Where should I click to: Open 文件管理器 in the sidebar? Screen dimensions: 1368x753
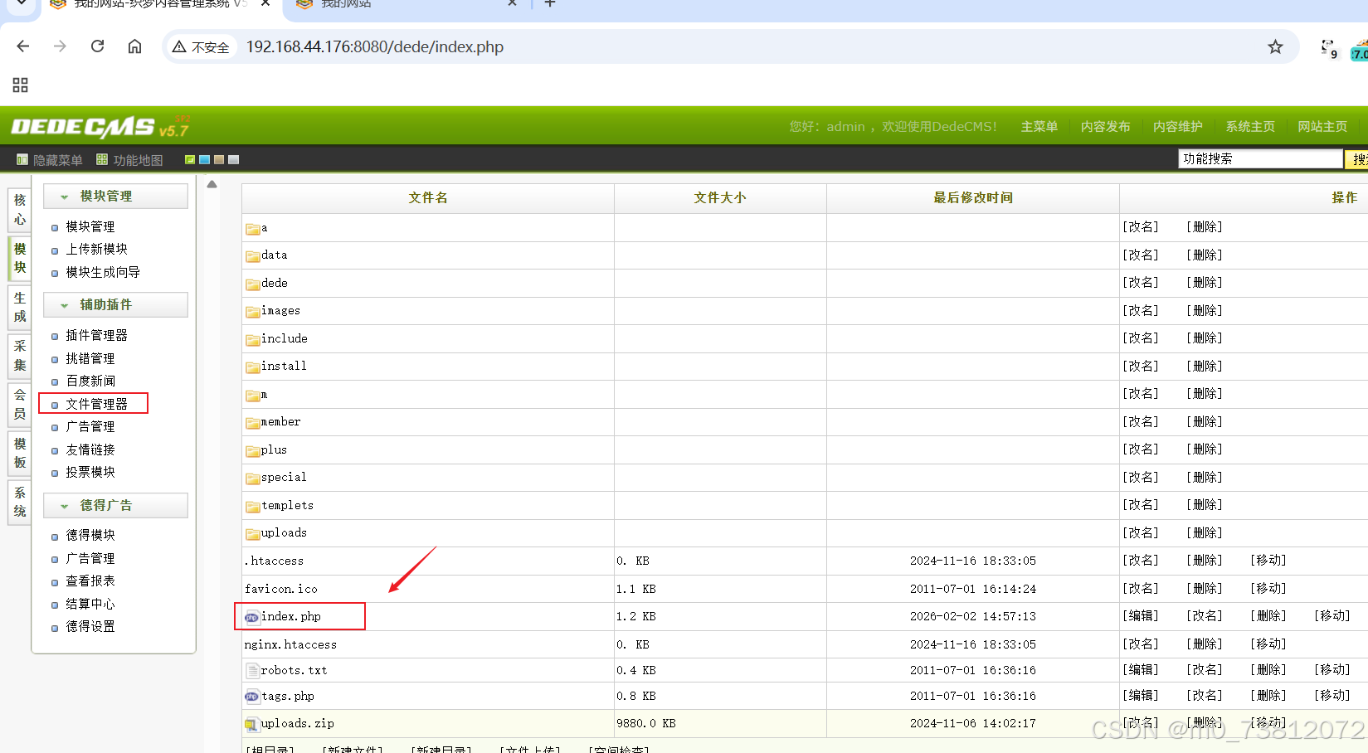(x=96, y=404)
